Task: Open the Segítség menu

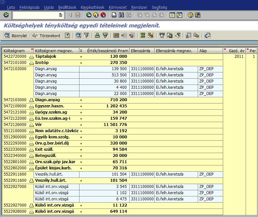Action: pyautogui.click(x=159, y=8)
